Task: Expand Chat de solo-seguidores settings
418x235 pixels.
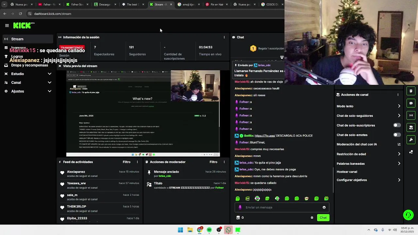Action: 399,116
